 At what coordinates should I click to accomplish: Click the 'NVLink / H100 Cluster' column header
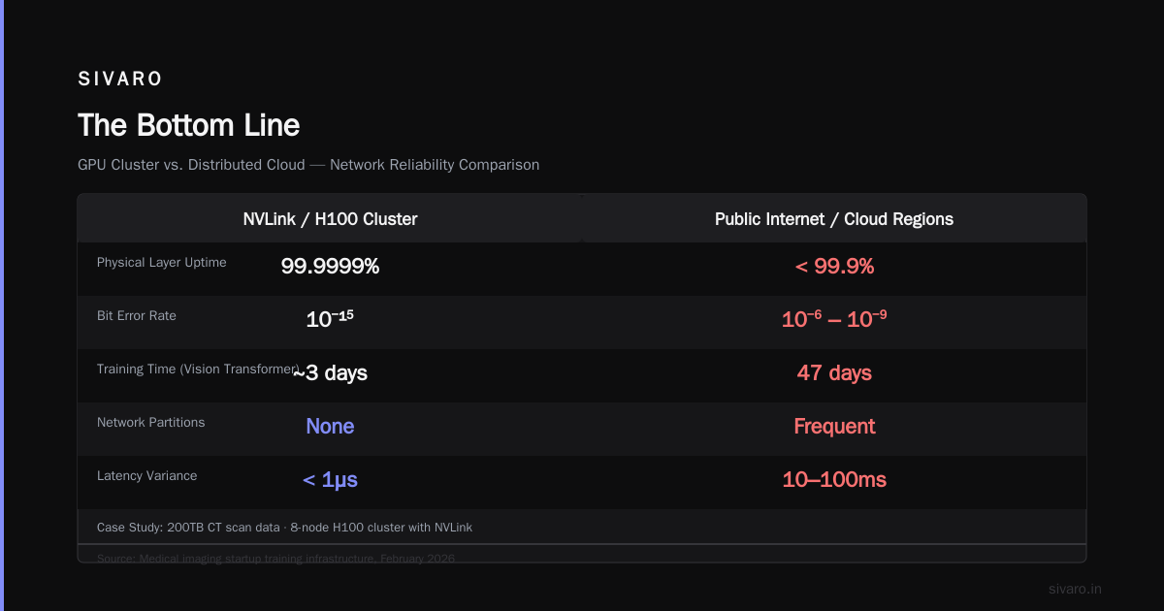(x=330, y=219)
